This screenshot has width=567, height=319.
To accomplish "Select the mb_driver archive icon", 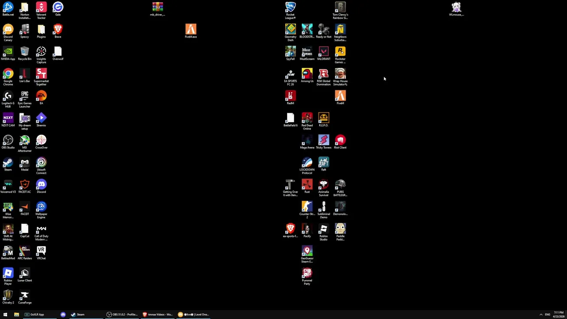I will (157, 9).
